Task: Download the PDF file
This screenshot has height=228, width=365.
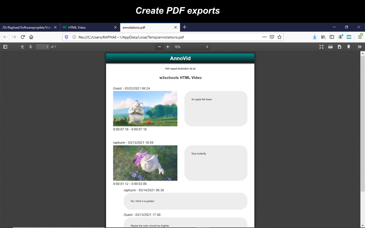Action: click(340, 47)
